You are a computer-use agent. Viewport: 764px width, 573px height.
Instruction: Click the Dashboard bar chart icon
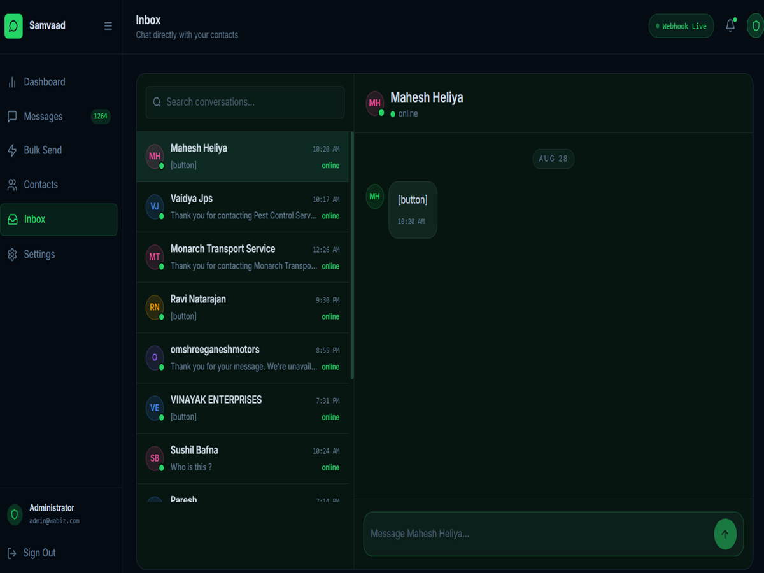[12, 82]
